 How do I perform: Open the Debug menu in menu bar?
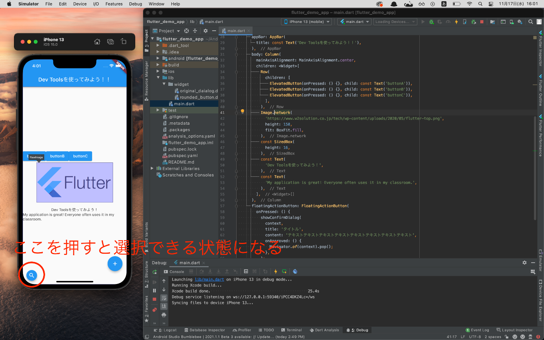pos(136,4)
